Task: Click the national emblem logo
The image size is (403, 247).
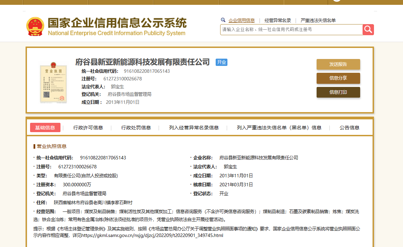Action: (35, 27)
